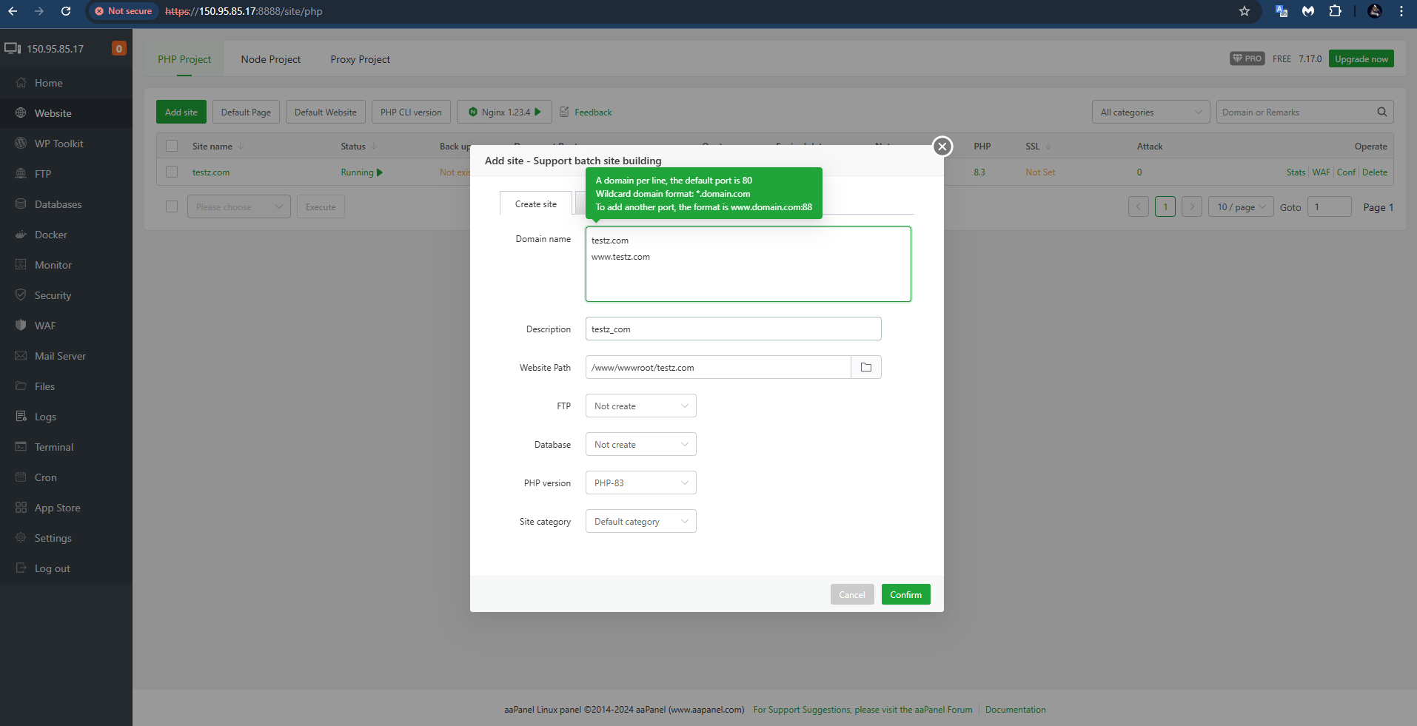Open the Terminal sidebar item
The image size is (1417, 726).
pyautogui.click(x=66, y=447)
